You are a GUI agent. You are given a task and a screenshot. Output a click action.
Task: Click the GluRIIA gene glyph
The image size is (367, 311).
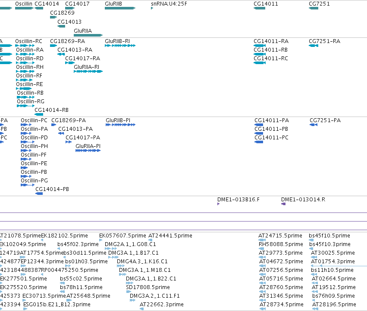coord(88,35)
